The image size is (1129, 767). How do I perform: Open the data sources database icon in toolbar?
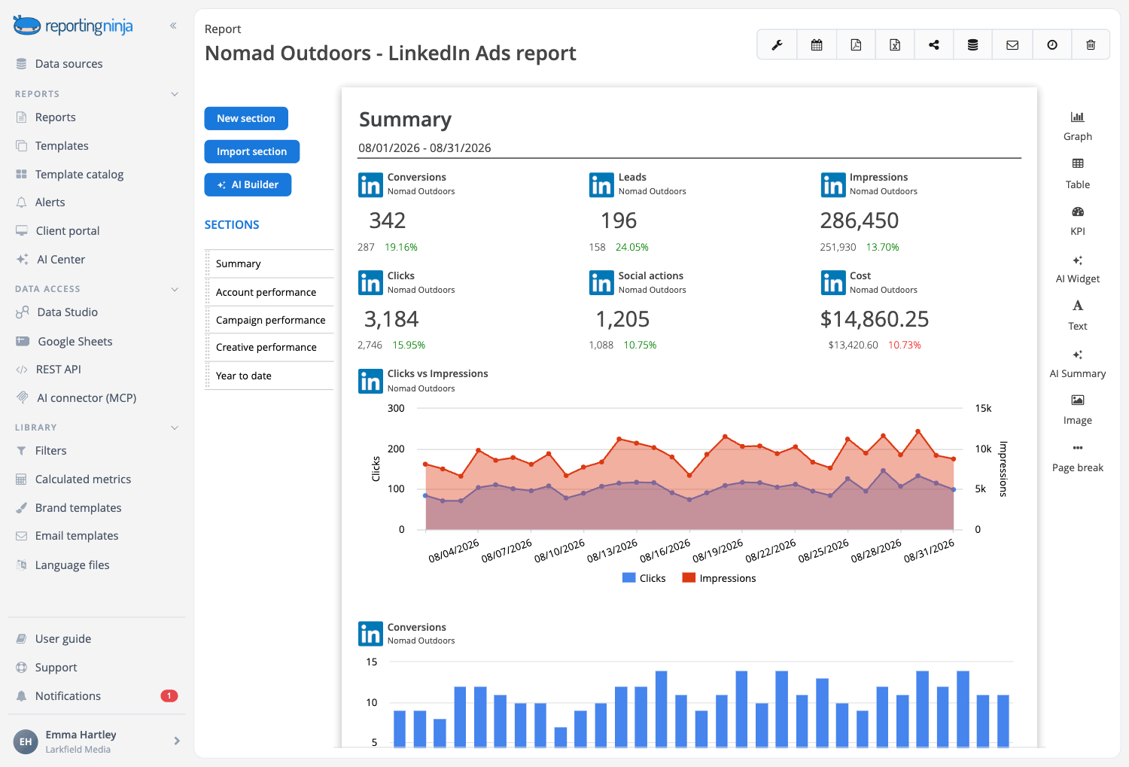click(x=973, y=45)
